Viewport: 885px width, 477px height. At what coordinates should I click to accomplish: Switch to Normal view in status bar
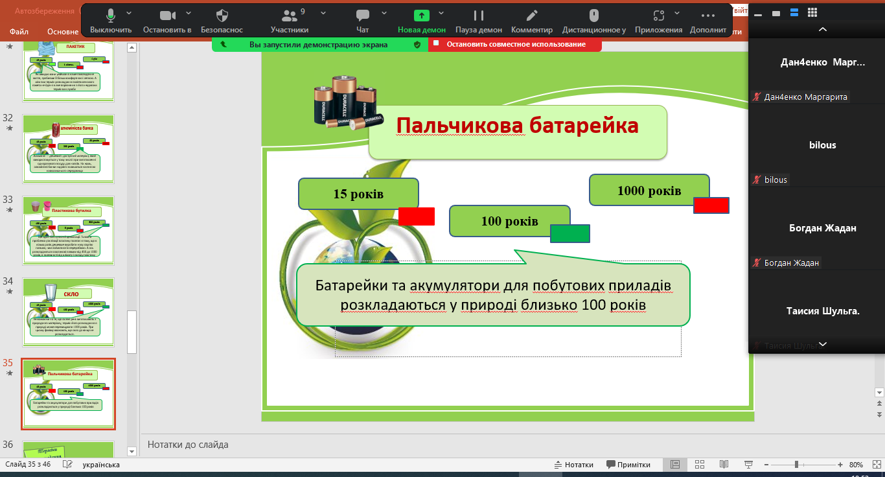[674, 465]
